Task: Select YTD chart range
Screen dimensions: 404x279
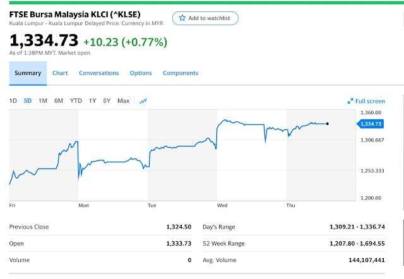Action: [x=76, y=101]
